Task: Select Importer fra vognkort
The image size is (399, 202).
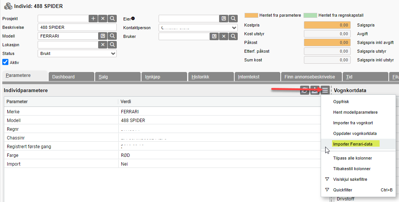Action: point(358,123)
